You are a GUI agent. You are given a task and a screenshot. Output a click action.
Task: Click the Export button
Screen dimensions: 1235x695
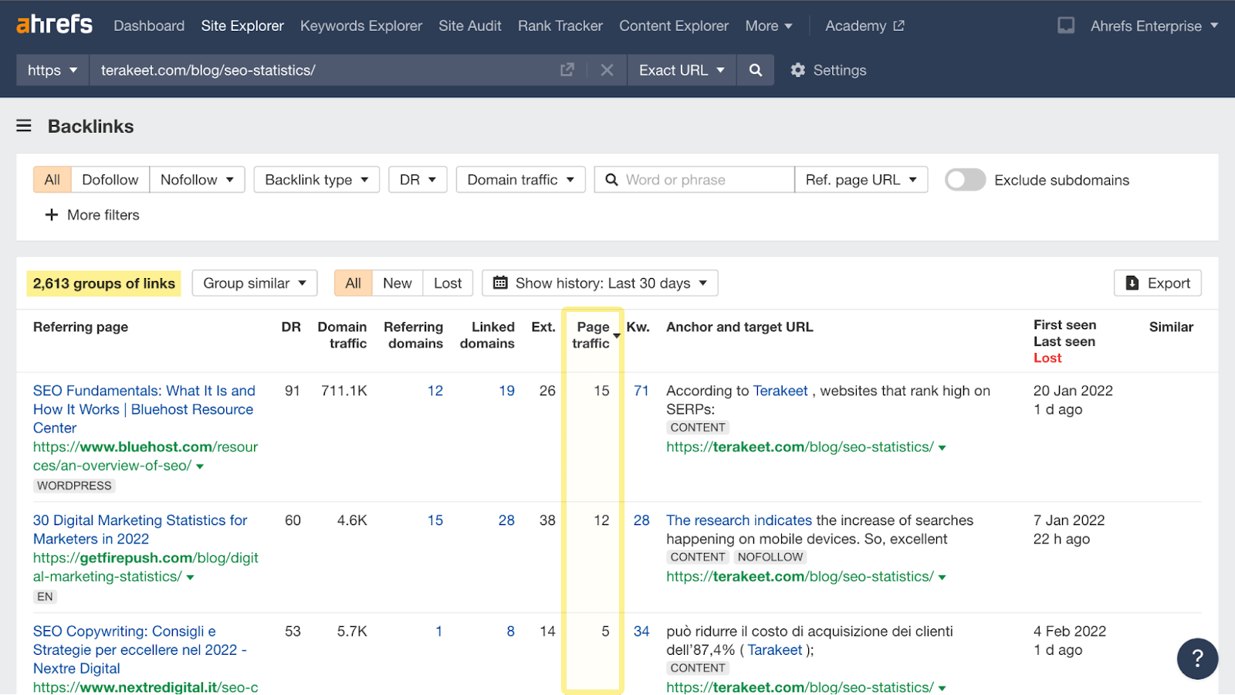(1157, 283)
